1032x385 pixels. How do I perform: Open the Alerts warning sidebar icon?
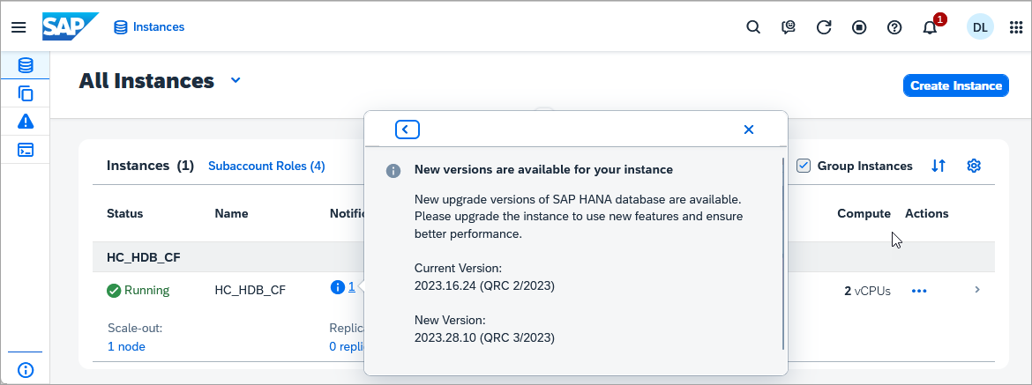click(x=25, y=122)
